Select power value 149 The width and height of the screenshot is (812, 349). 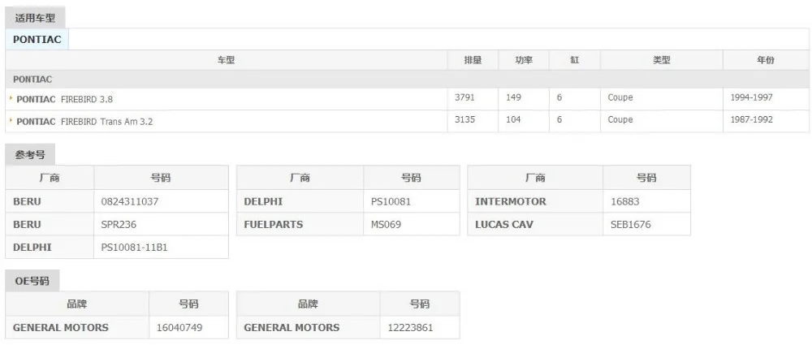pyautogui.click(x=513, y=97)
